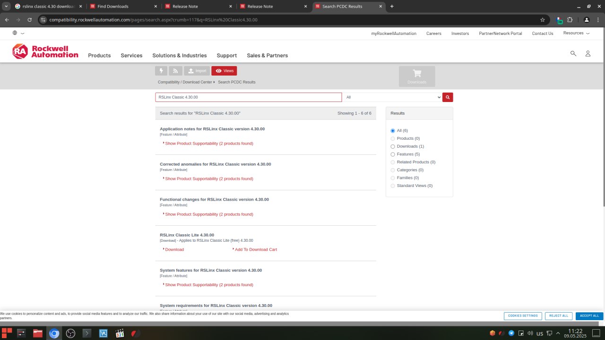Click the Rockwell Automation logo
This screenshot has width=605, height=340.
click(x=45, y=51)
